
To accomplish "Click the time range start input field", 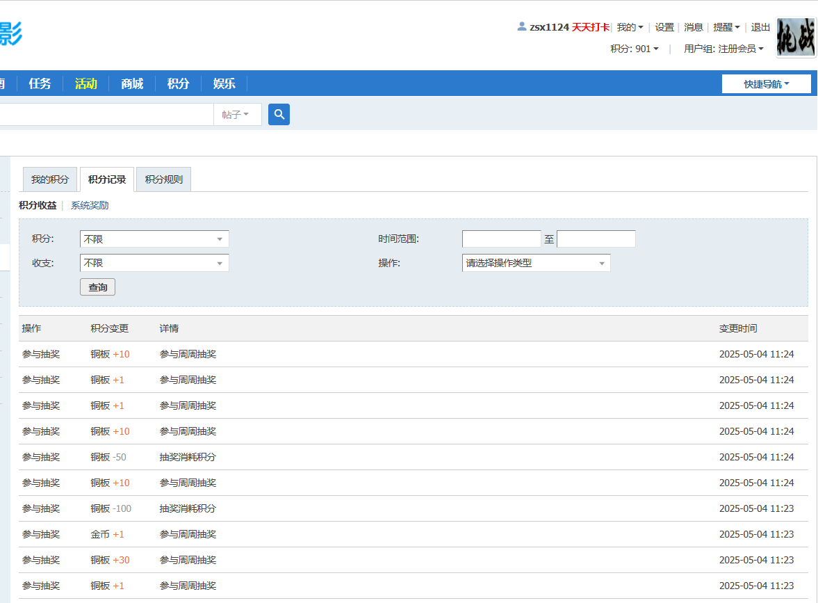I will pyautogui.click(x=501, y=239).
